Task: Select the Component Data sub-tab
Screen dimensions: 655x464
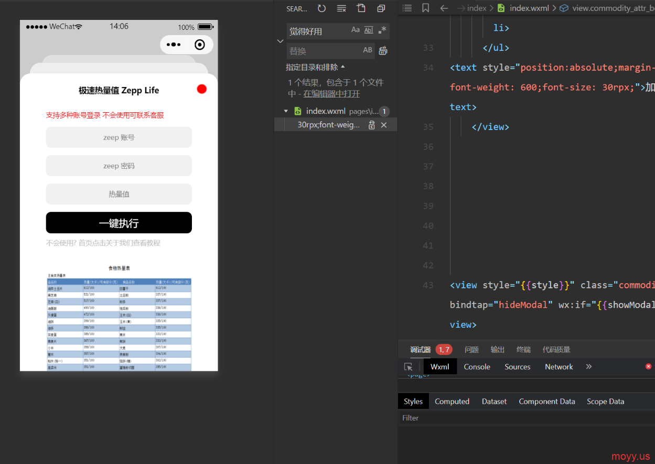Action: 547,401
